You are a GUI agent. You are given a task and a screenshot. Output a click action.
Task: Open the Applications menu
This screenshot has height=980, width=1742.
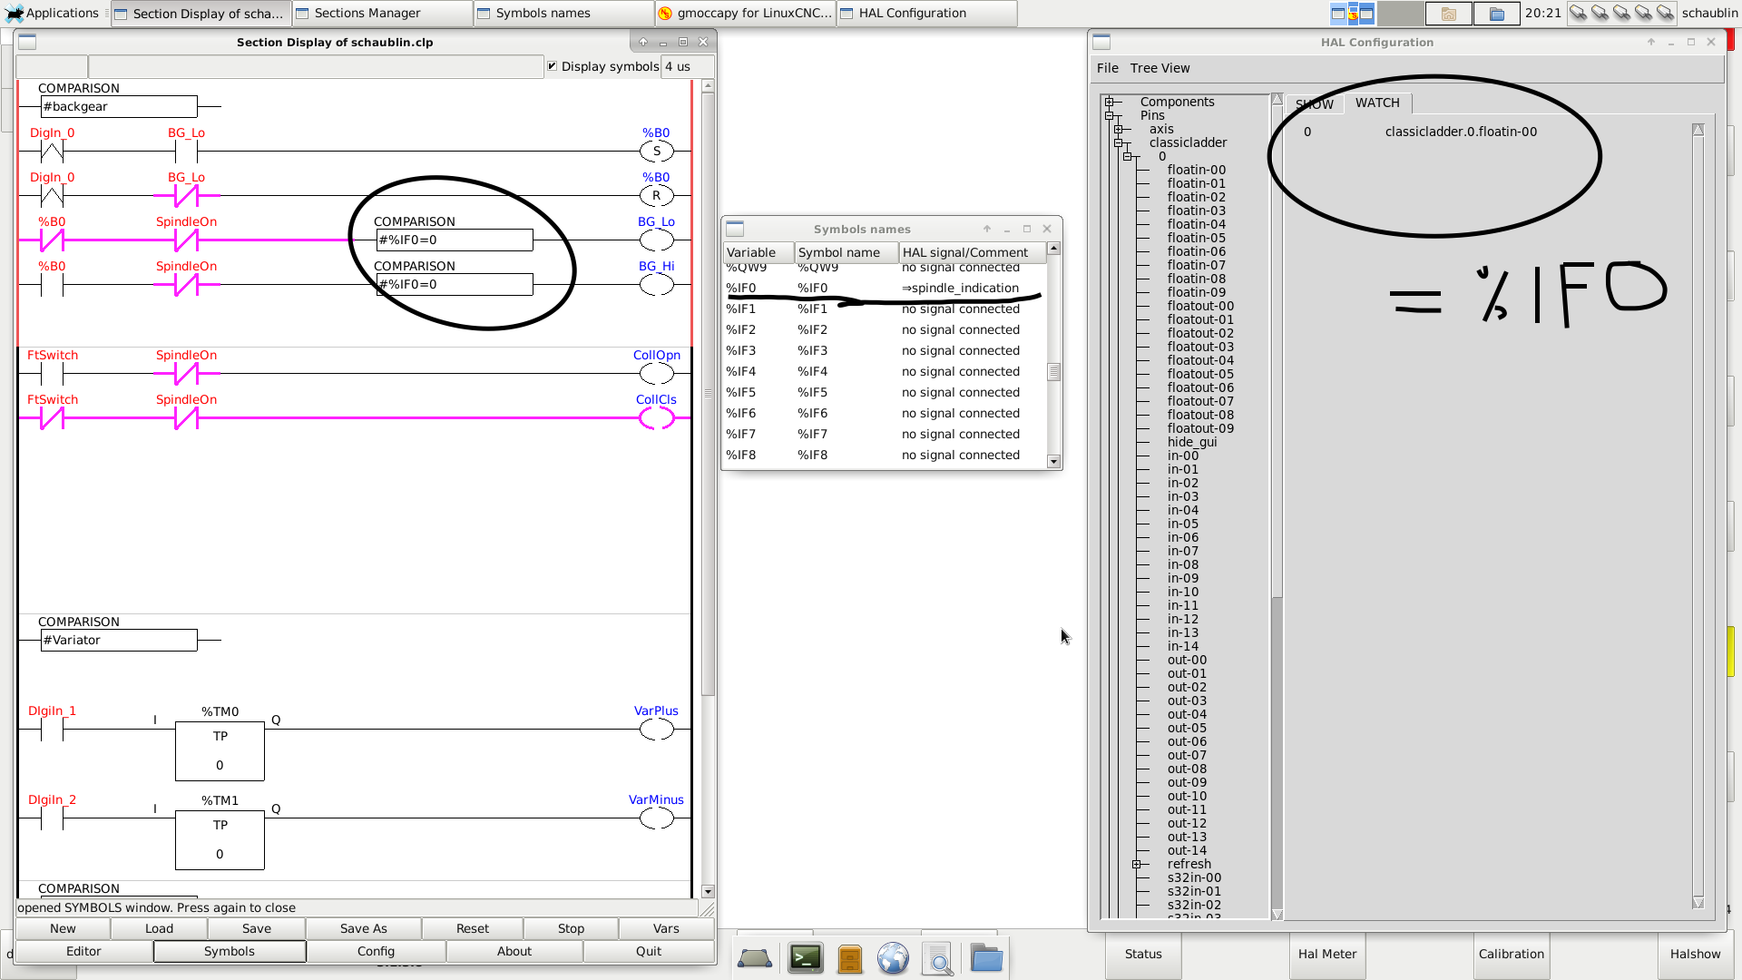[53, 13]
